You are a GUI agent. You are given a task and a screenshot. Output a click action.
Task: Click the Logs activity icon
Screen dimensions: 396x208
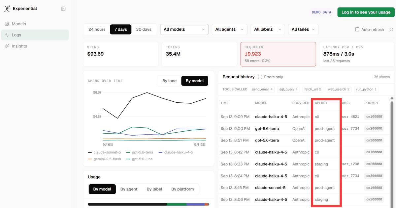tap(7, 35)
